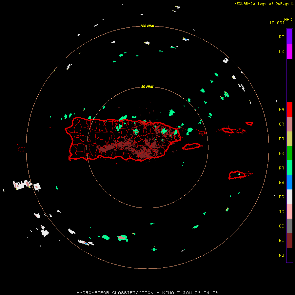
Task: Click the IC legend label
Action: [x=281, y=211]
